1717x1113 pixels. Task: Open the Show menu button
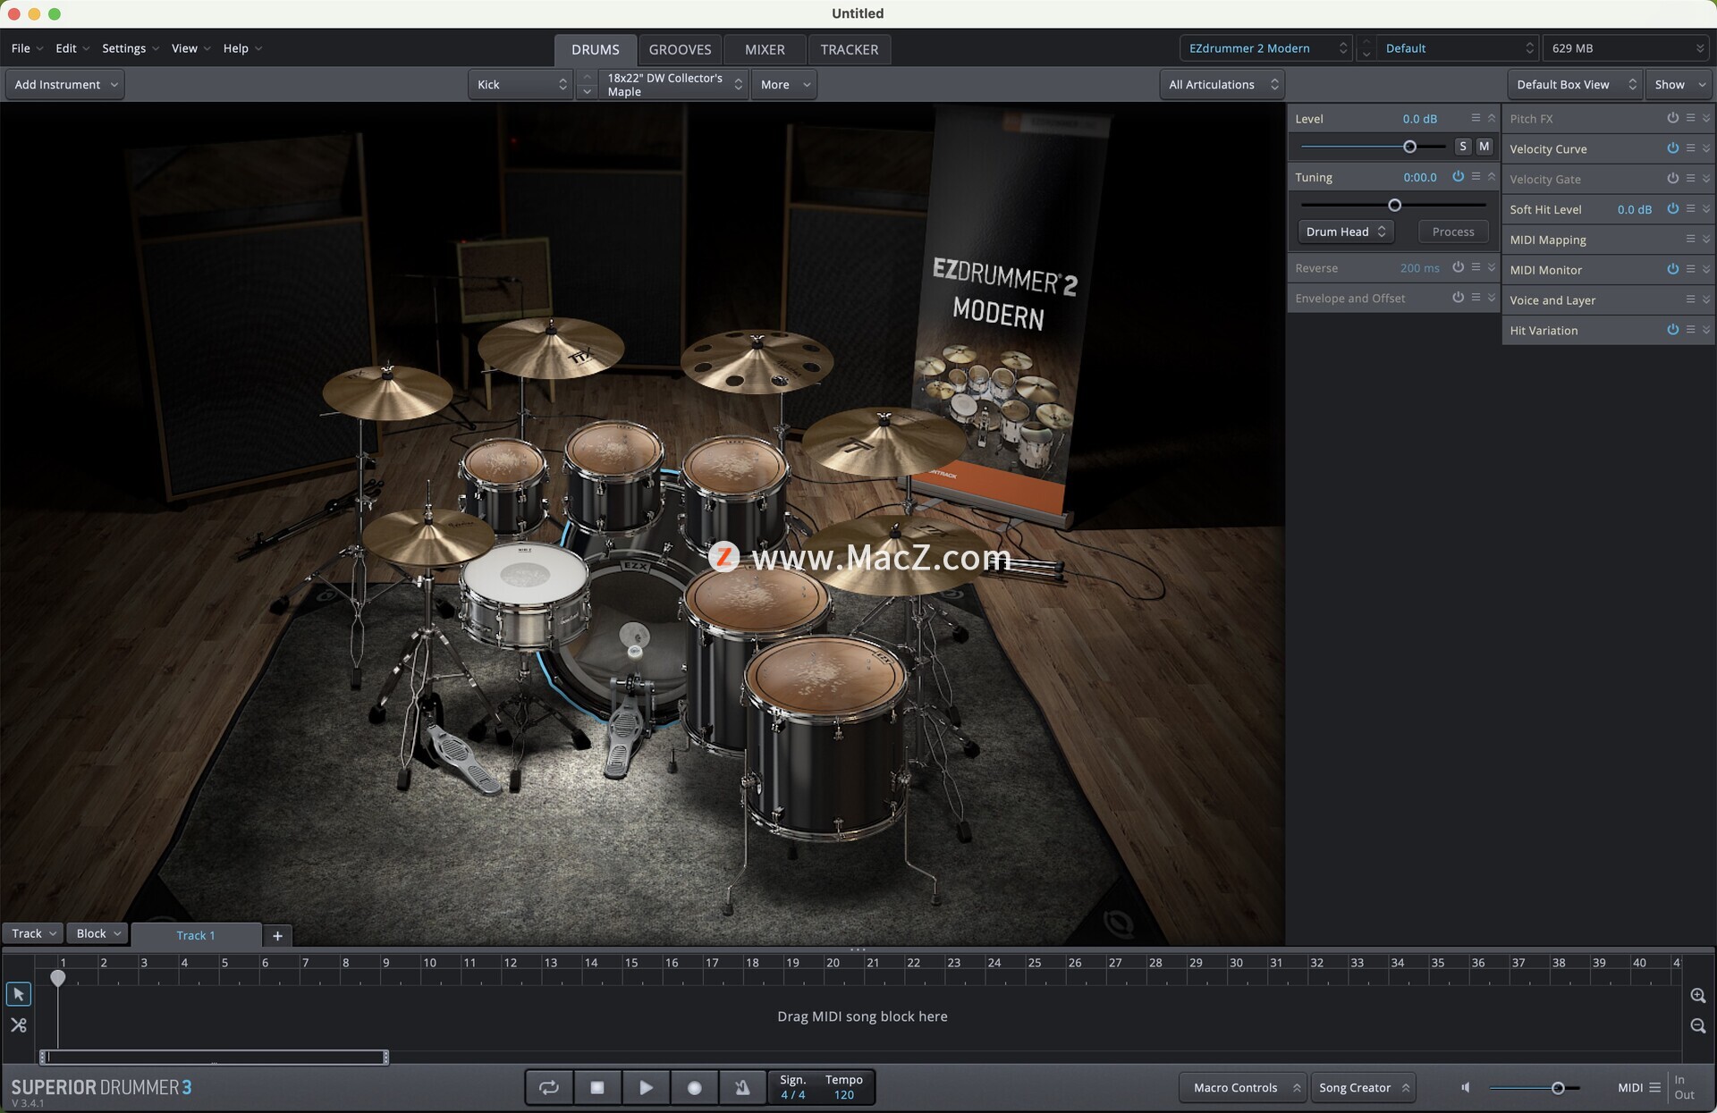click(x=1679, y=84)
